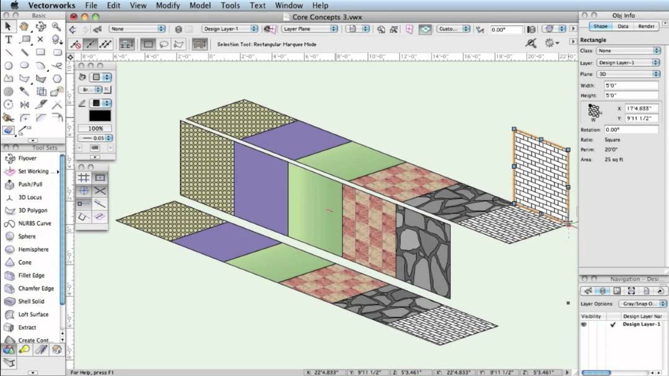Open the Model menu
This screenshot has width=669, height=376.
(x=200, y=6)
